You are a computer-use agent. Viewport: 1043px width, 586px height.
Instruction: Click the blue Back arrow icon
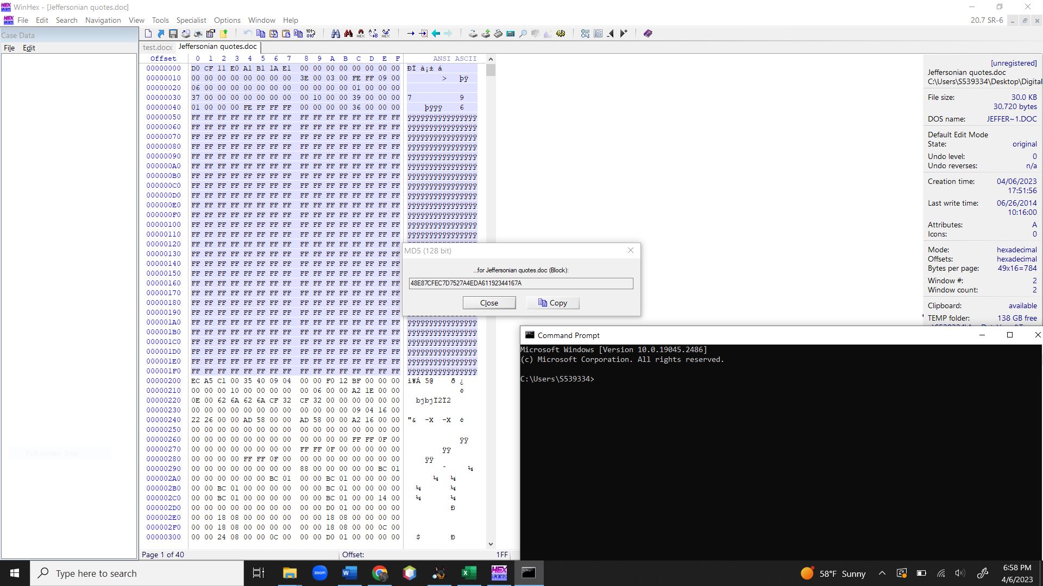(x=436, y=34)
